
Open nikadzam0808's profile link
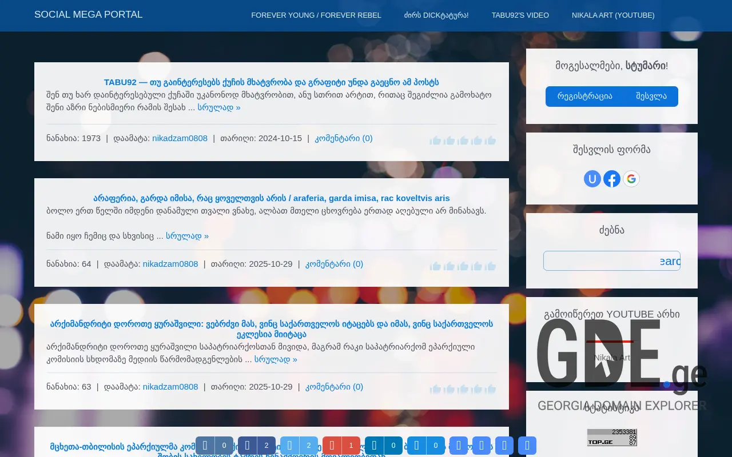180,138
